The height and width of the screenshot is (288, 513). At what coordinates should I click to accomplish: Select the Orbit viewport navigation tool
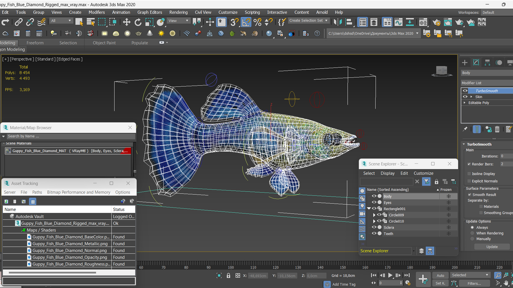click(511, 283)
